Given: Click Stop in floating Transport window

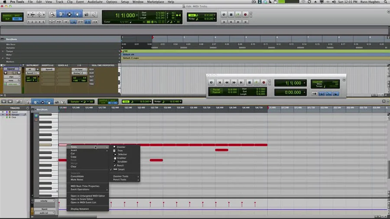Looking at the screenshot, I should (250, 82).
